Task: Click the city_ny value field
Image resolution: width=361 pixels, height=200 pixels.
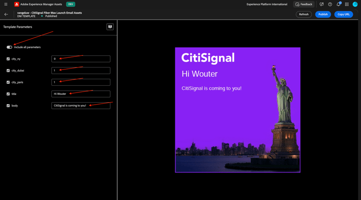Action: (x=81, y=59)
